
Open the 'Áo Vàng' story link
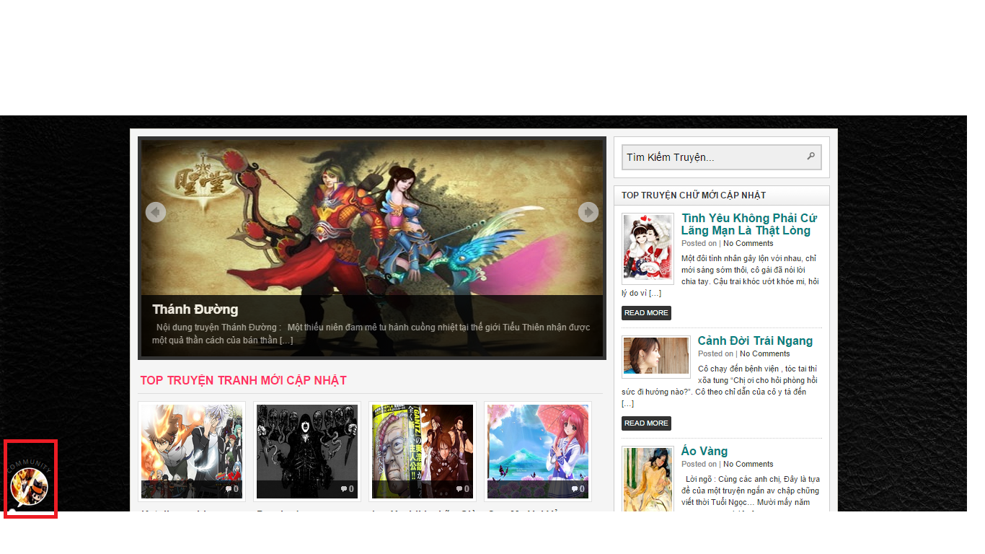[704, 451]
